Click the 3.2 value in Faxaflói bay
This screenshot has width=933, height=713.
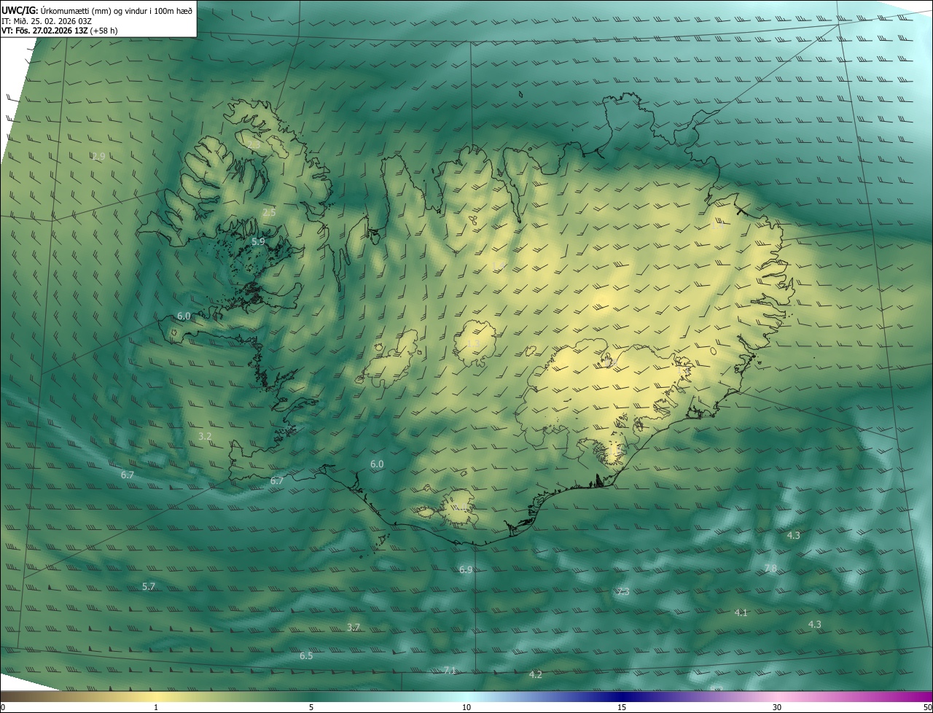205,436
